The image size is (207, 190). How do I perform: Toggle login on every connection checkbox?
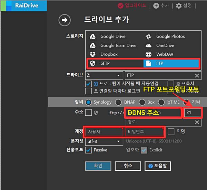[88, 91]
